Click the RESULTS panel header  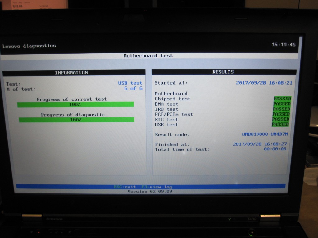pos(224,72)
